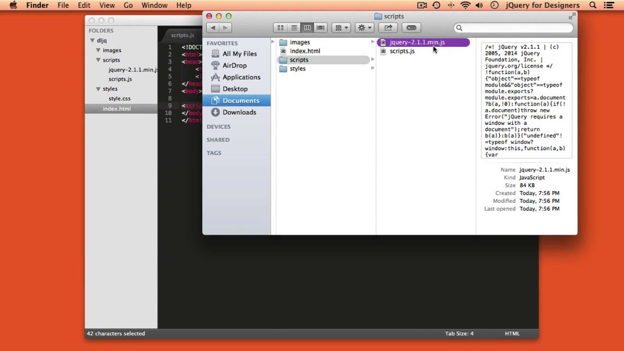Click the Wi-Fi status icon

465,5
